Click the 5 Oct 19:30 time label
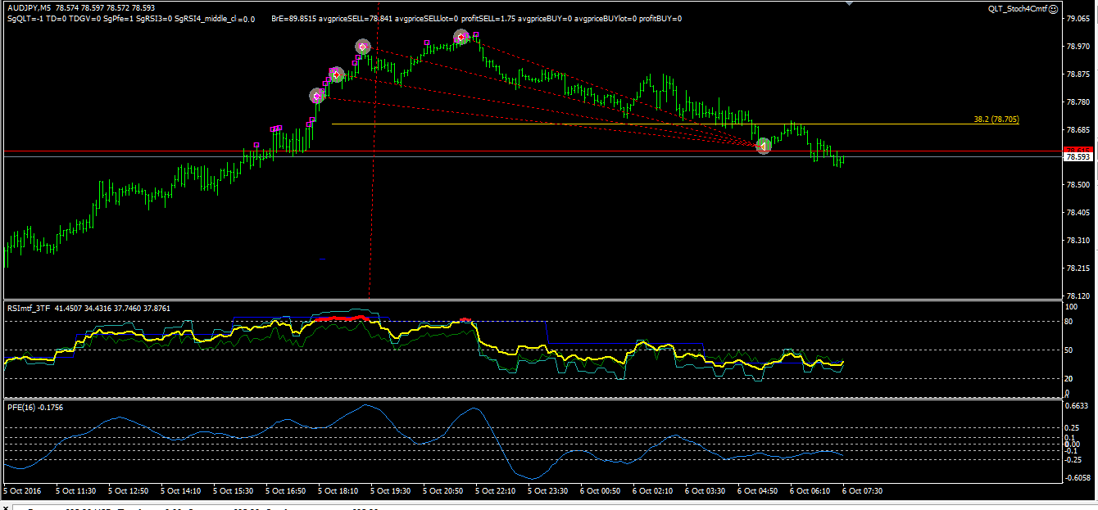The width and height of the screenshot is (1098, 510). pos(390,491)
